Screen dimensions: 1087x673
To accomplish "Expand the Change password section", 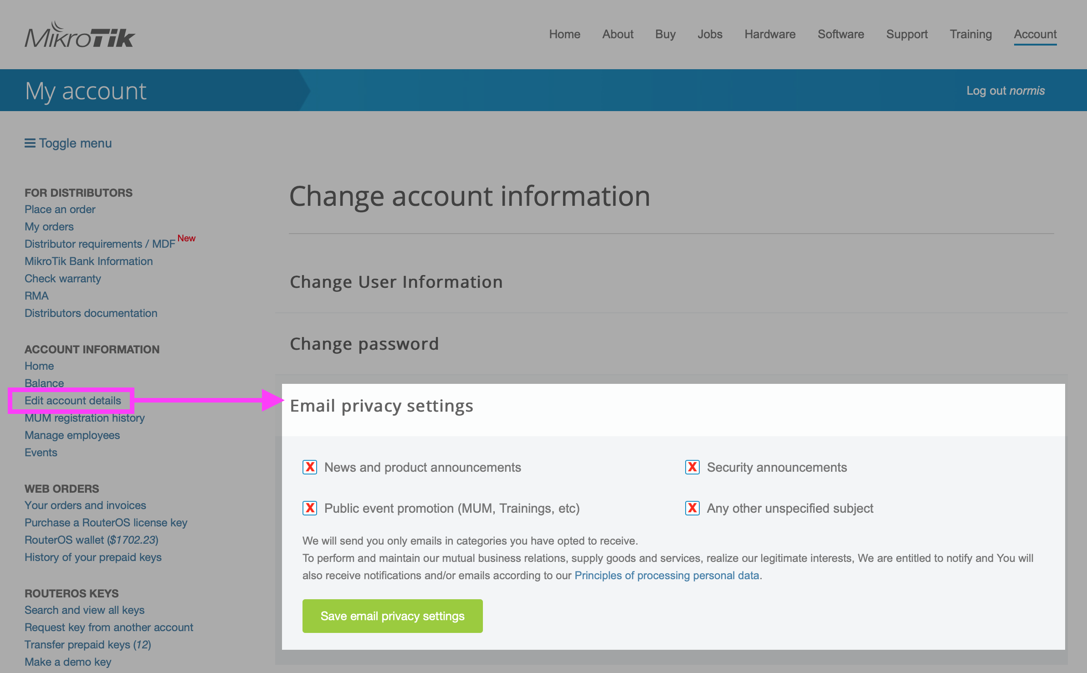I will click(364, 344).
